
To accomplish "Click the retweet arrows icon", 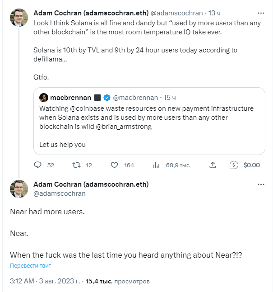I will point(76,165).
